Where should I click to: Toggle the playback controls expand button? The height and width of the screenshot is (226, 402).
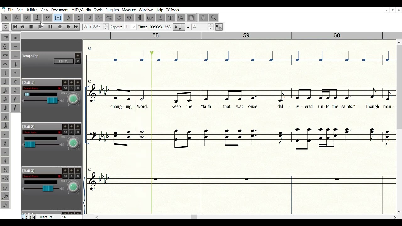tap(5, 27)
